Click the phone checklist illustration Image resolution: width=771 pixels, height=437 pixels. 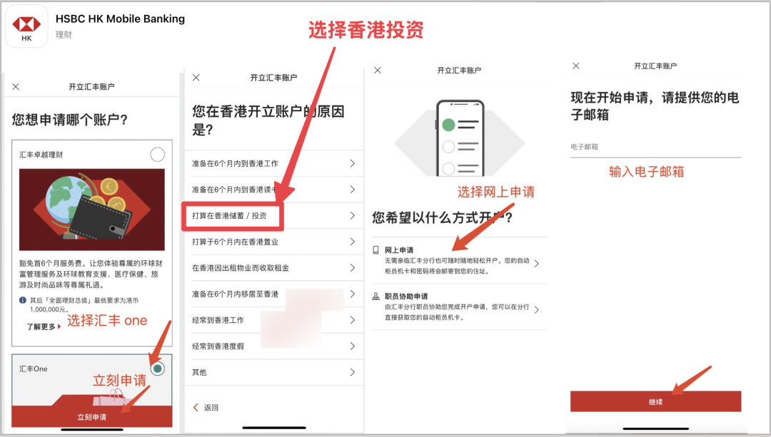(x=460, y=138)
